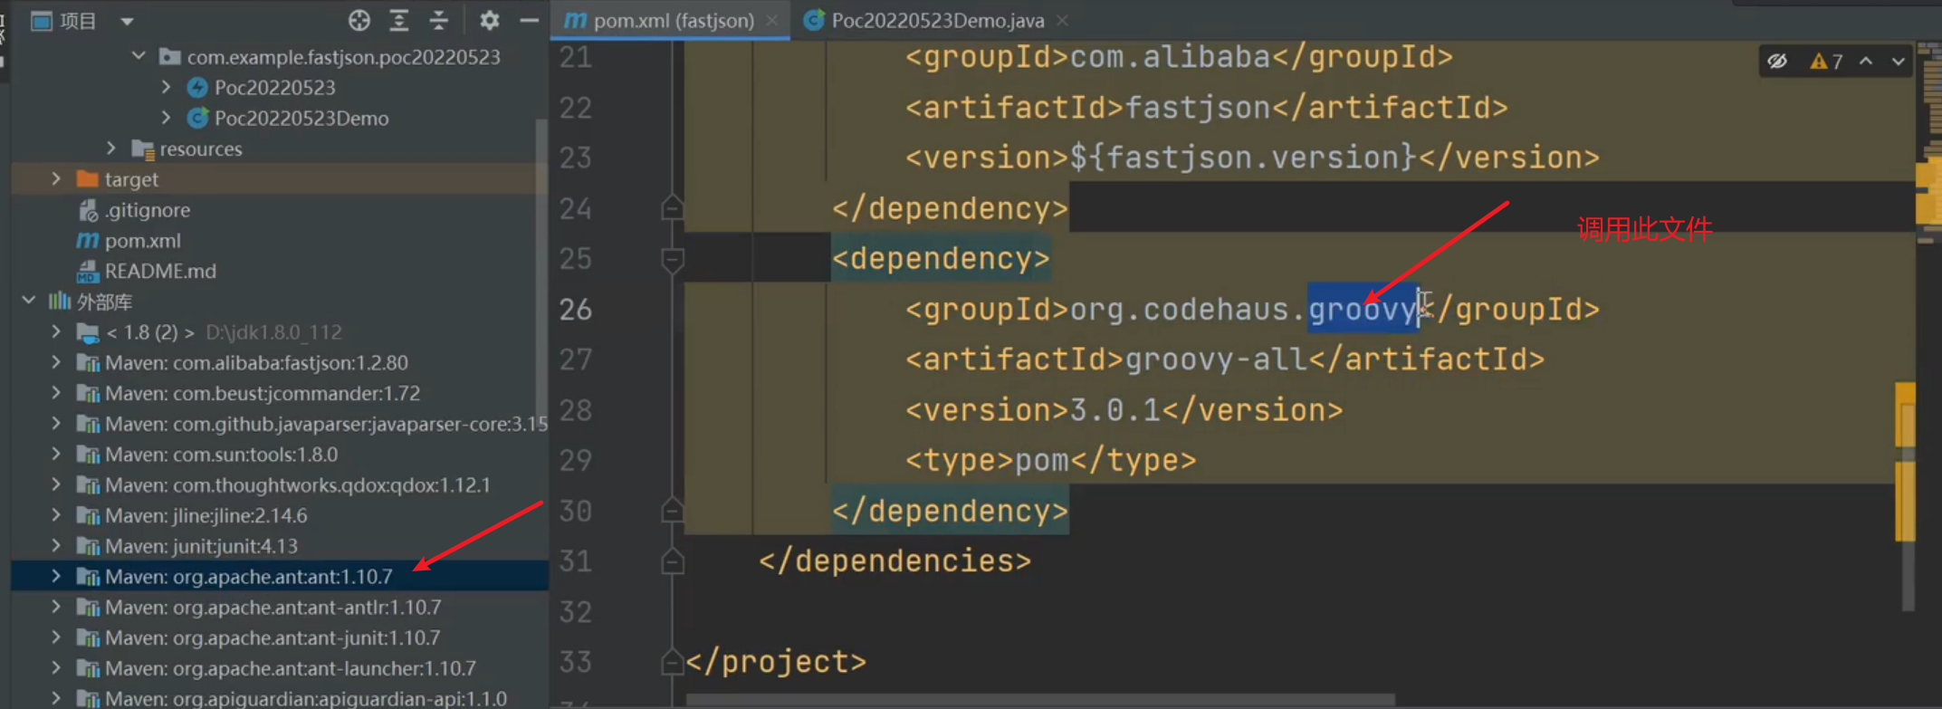The image size is (1942, 709).
Task: Open README.md in project tree
Action: pyautogui.click(x=159, y=271)
